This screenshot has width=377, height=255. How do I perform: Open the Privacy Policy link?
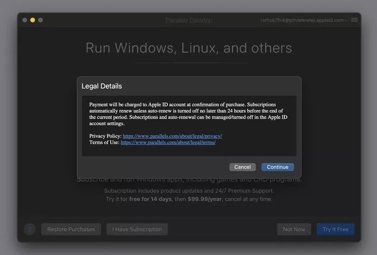pyautogui.click(x=172, y=136)
